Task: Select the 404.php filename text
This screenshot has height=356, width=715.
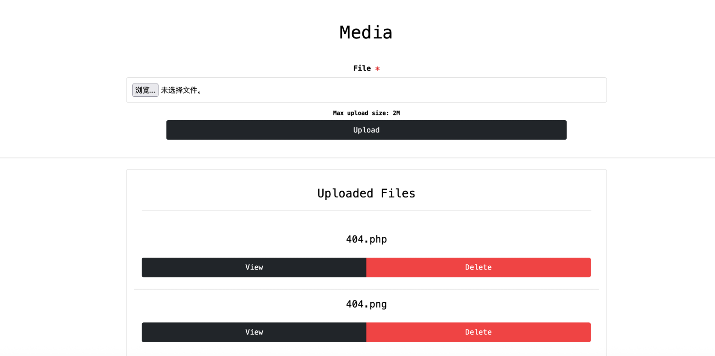Action: pos(366,239)
